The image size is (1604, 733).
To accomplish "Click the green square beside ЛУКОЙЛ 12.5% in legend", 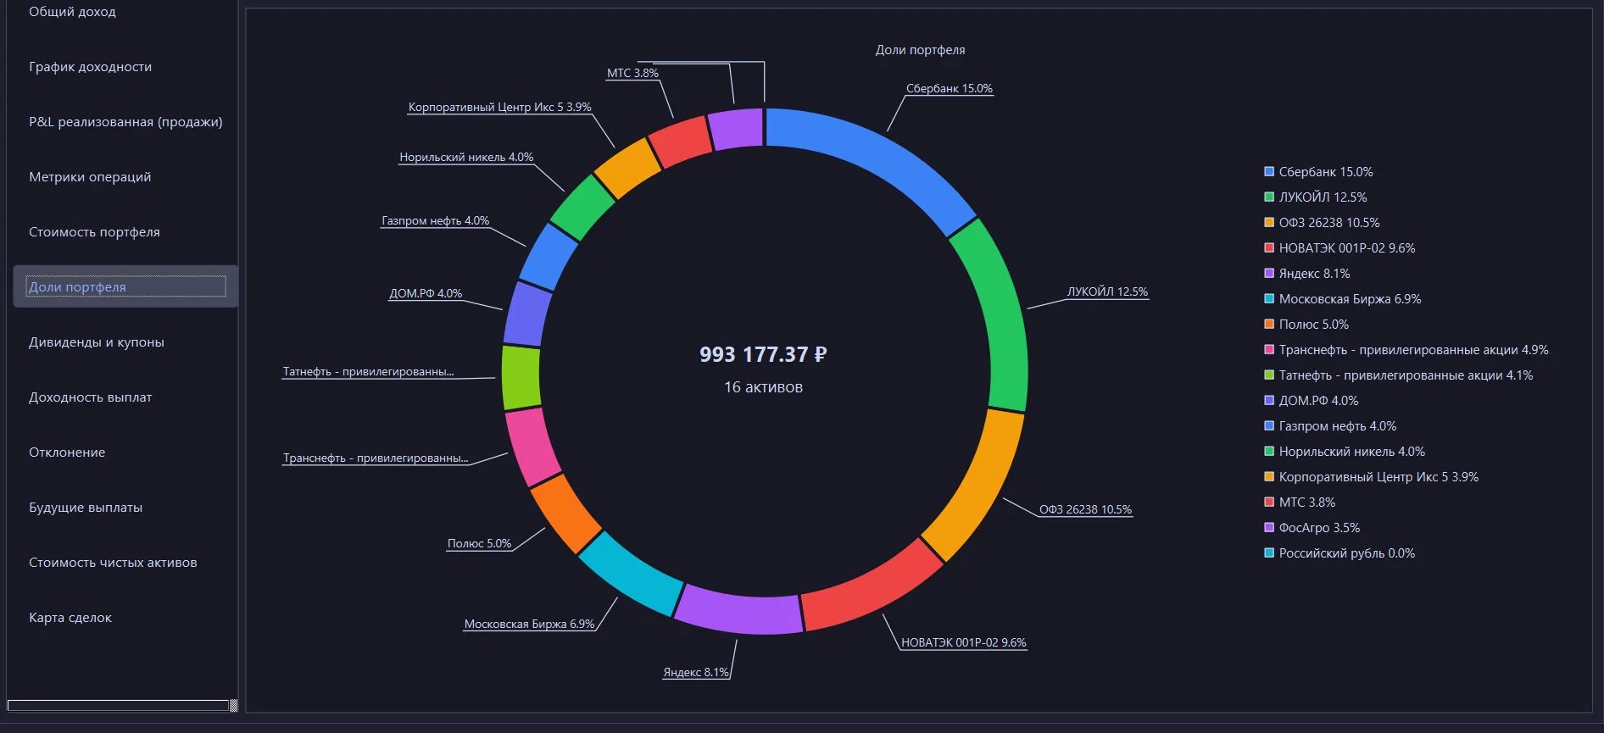I will [1269, 197].
